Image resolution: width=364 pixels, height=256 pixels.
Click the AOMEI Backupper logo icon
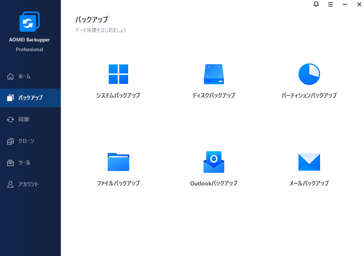[x=30, y=22]
